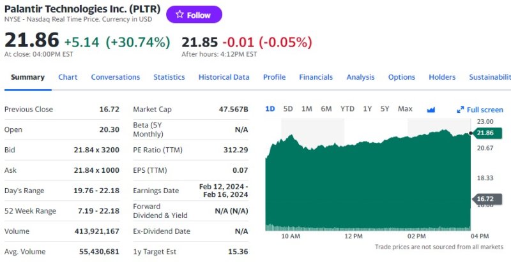This screenshot has height=262, width=511.
Task: Click the Holders tab
Action: [442, 77]
